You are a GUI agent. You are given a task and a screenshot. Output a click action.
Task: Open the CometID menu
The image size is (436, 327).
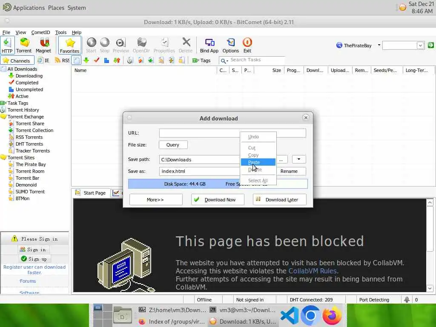coord(40,32)
